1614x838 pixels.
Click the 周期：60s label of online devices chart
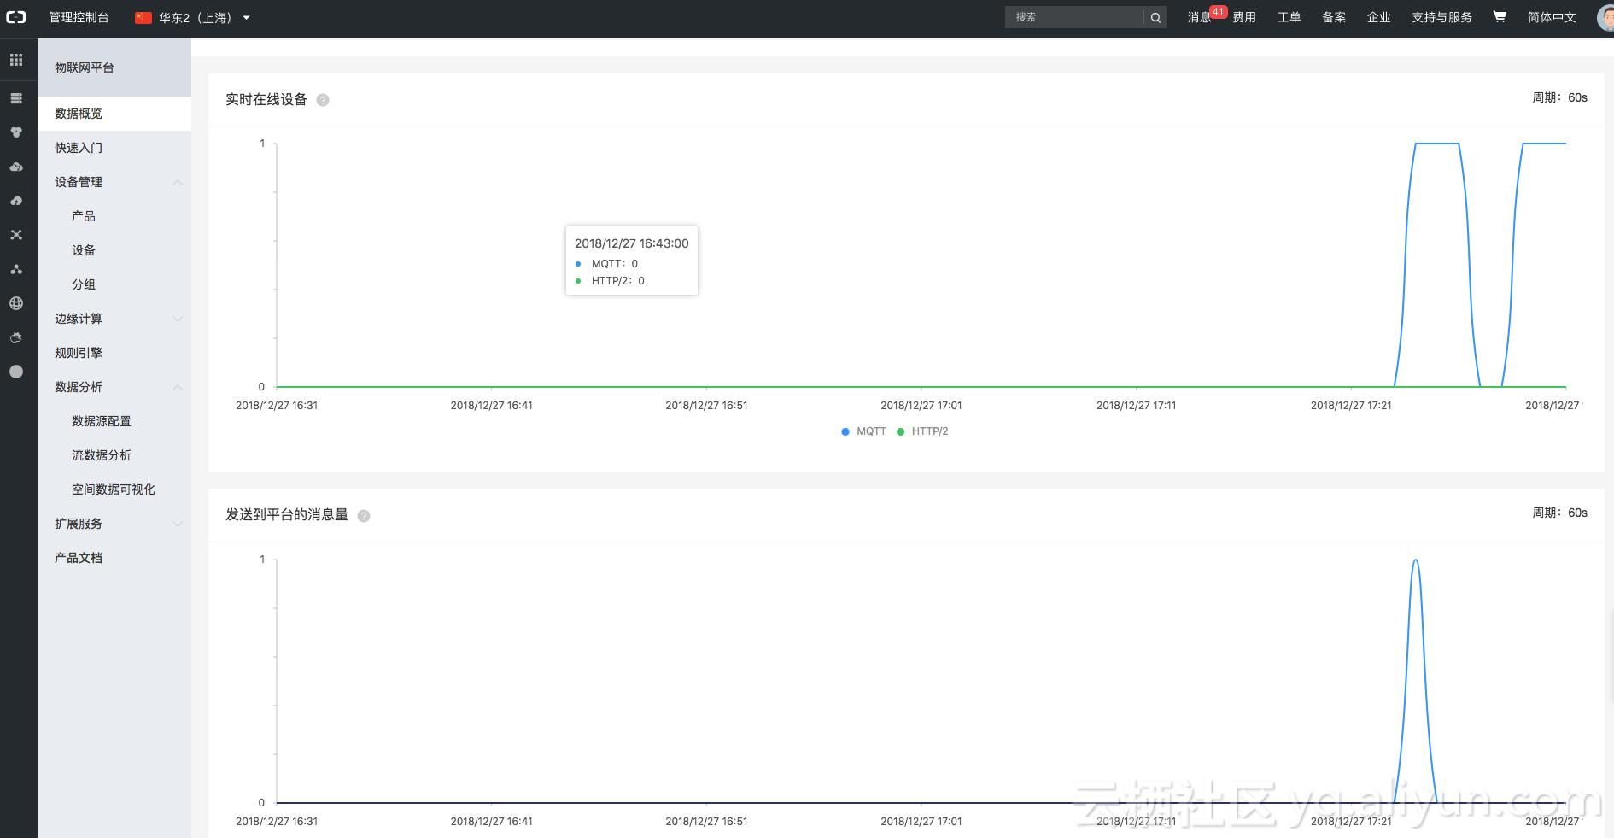(x=1559, y=97)
